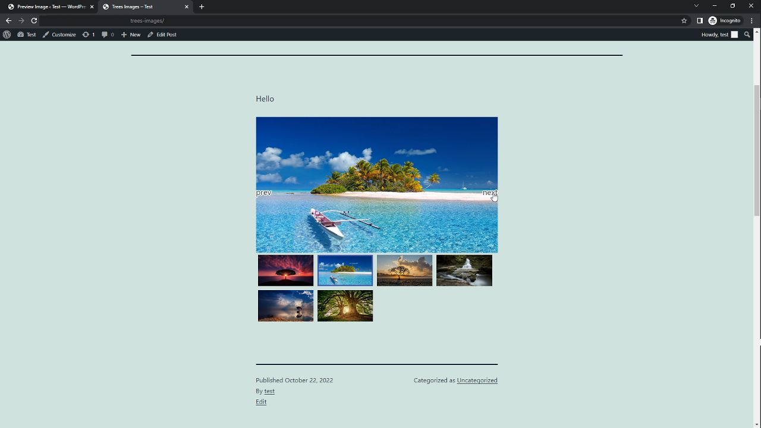Image resolution: width=761 pixels, height=428 pixels.
Task: Click the next slider control
Action: [x=490, y=193]
